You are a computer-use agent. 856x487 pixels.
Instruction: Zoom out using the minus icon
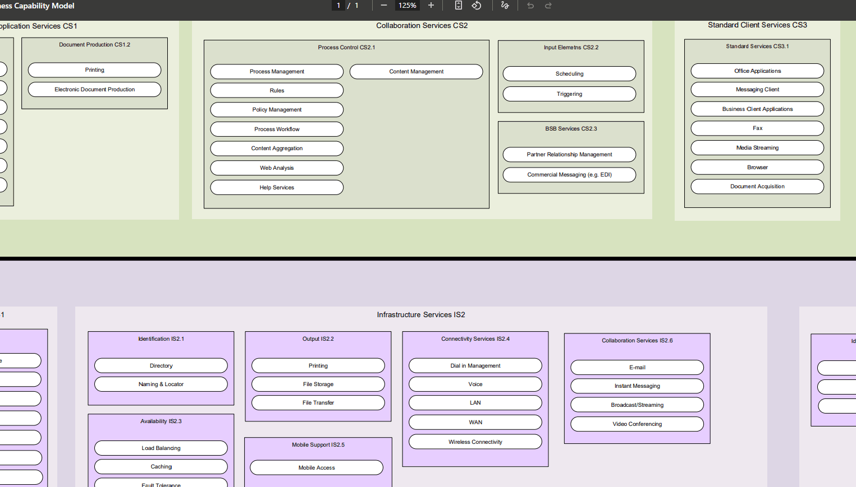click(x=384, y=6)
